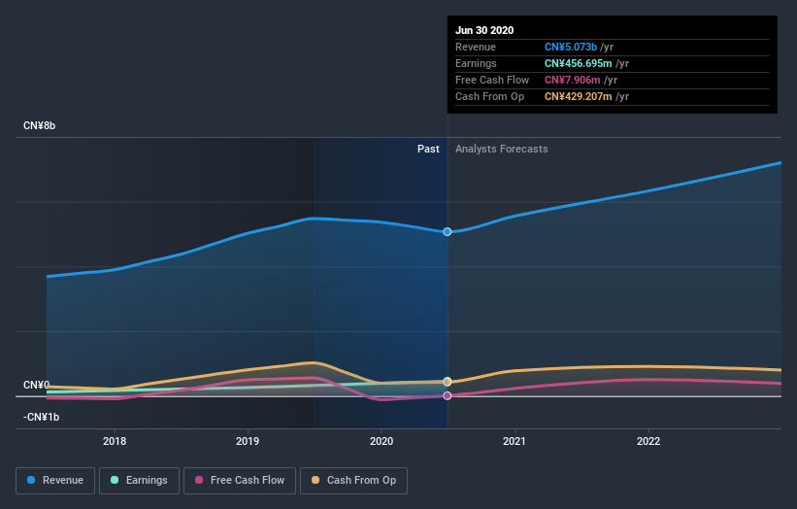Toggle the Earnings series legend button
Screen dimensions: 797x509
(x=139, y=481)
